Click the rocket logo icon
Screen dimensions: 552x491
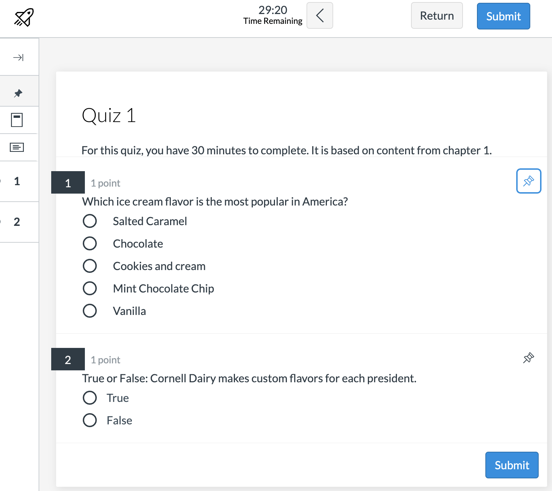[24, 17]
